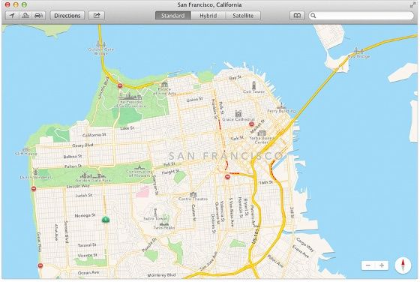Click the road closure icon near Vicente St
Screen dimensions: 420x282
tap(40, 265)
